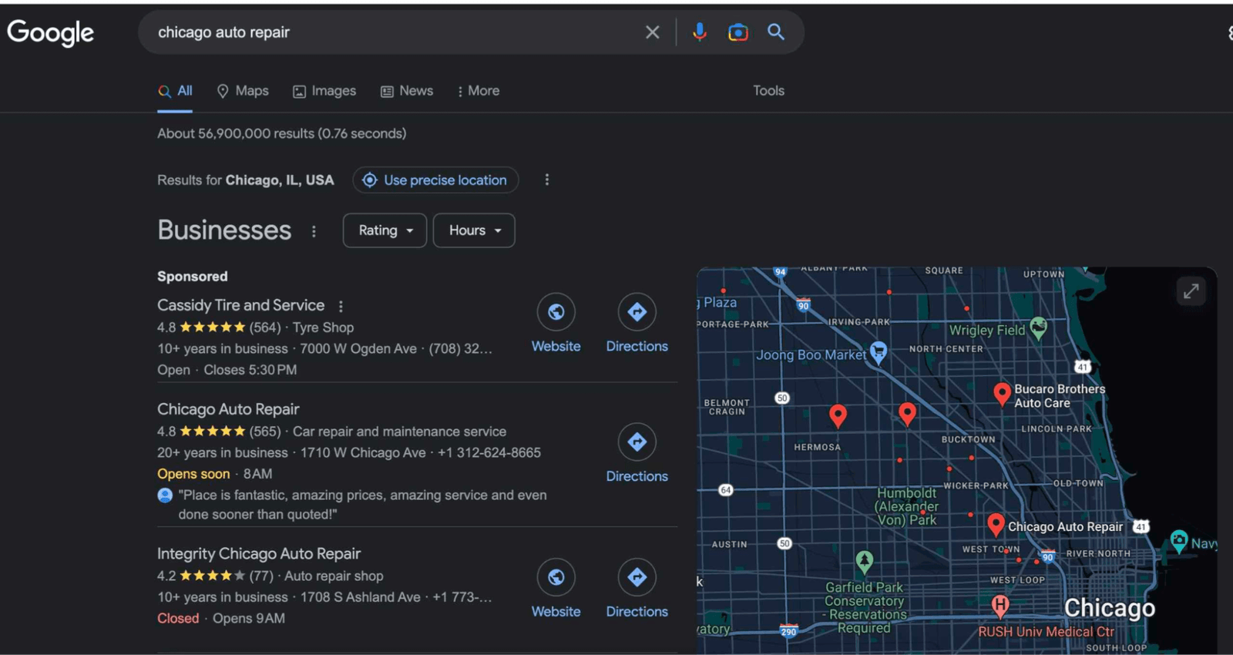Expand the More search options menu
Viewport: 1233px width, 655px height.
(478, 91)
